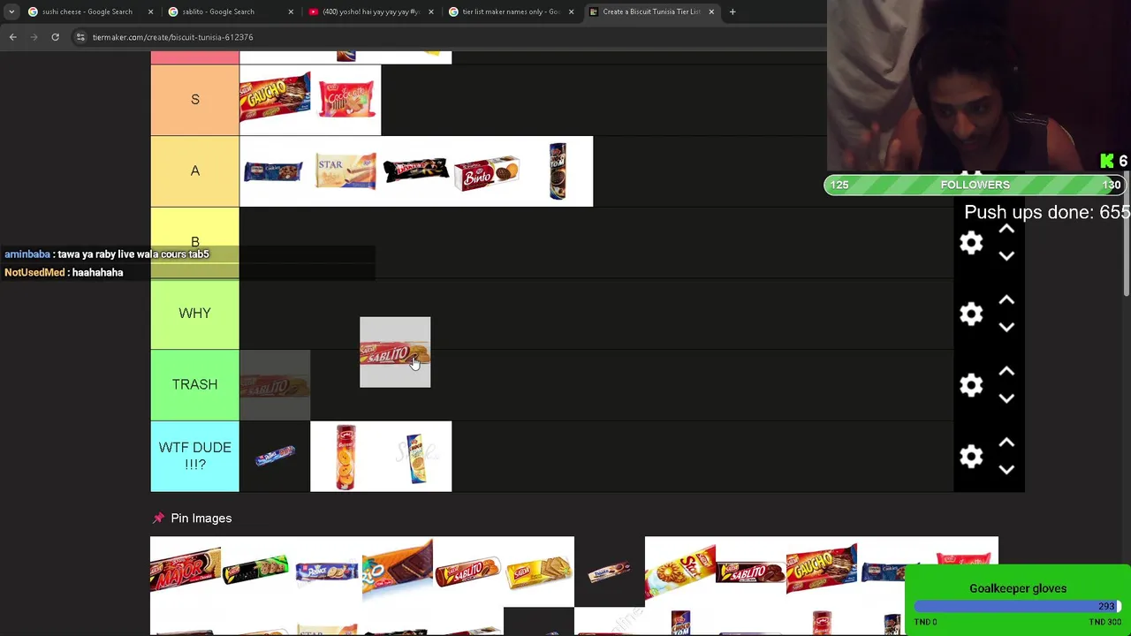This screenshot has height=636, width=1131.
Task: Move the B tier row down
Action: click(1006, 256)
